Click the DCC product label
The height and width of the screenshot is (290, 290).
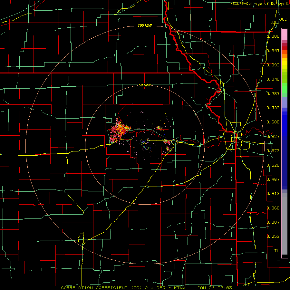(283, 19)
